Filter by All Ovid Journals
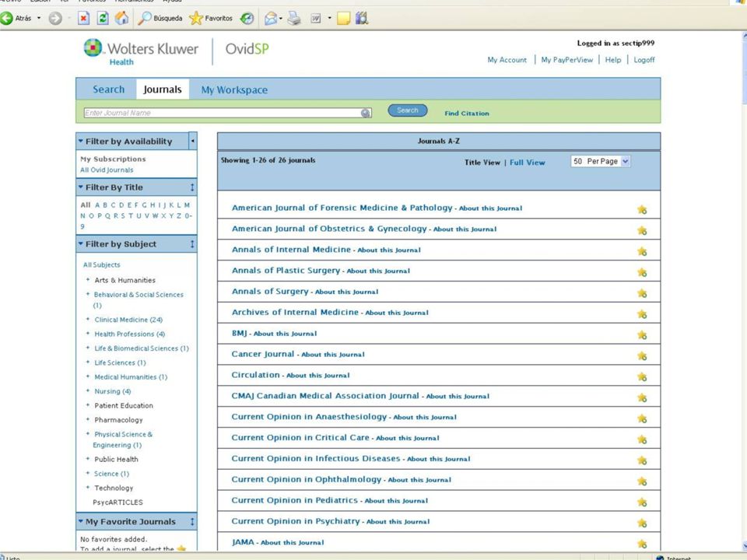The width and height of the screenshot is (747, 560). pos(107,170)
